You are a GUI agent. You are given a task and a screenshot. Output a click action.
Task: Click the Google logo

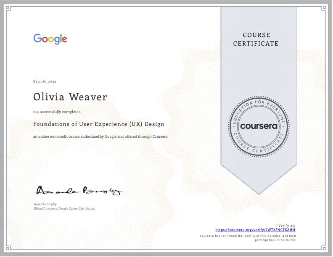coord(50,39)
